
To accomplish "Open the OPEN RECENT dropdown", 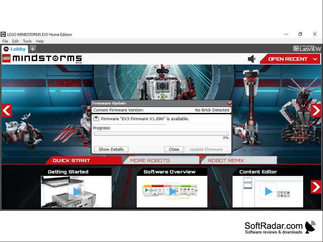I will [x=291, y=59].
